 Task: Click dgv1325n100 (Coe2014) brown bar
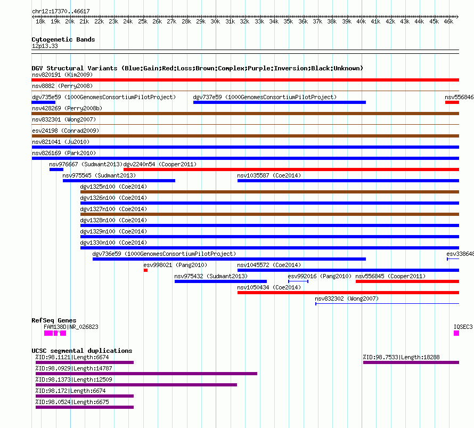pos(269,192)
